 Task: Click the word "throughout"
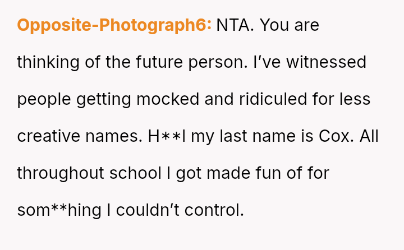click(x=60, y=173)
